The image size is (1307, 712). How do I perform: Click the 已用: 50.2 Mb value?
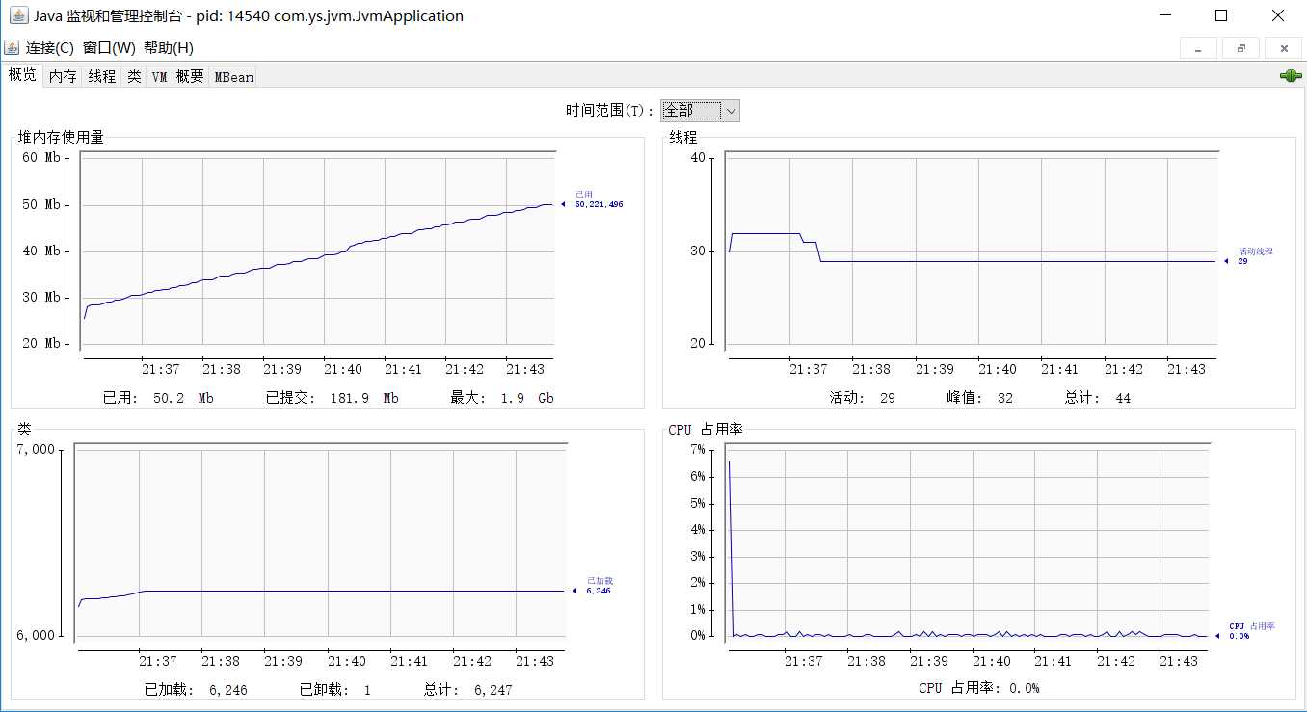click(158, 398)
